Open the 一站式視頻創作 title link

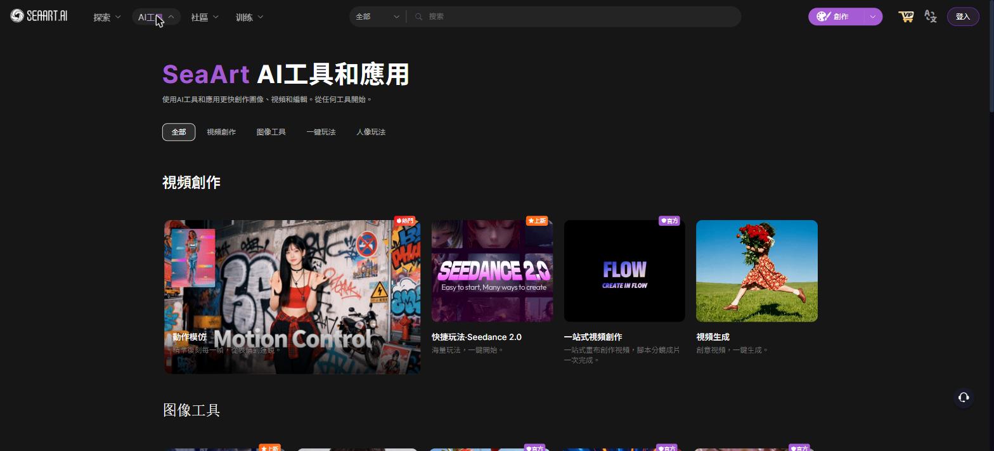[x=593, y=337]
